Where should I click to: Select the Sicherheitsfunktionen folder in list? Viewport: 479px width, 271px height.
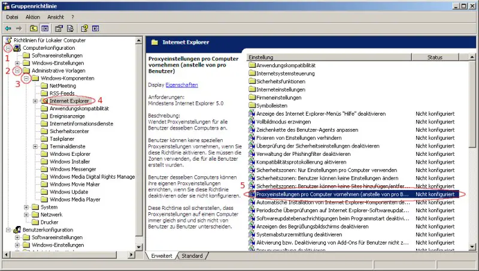281,82
